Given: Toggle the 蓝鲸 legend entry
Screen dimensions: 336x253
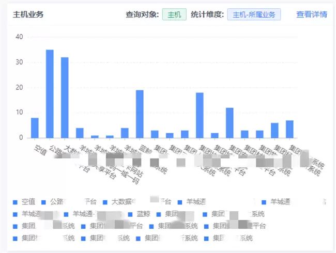Looking at the screenshot, I should pos(143,214).
